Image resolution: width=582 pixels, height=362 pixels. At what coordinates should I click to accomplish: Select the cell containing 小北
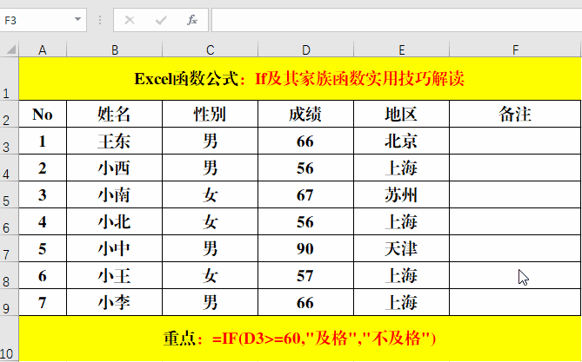tap(114, 221)
